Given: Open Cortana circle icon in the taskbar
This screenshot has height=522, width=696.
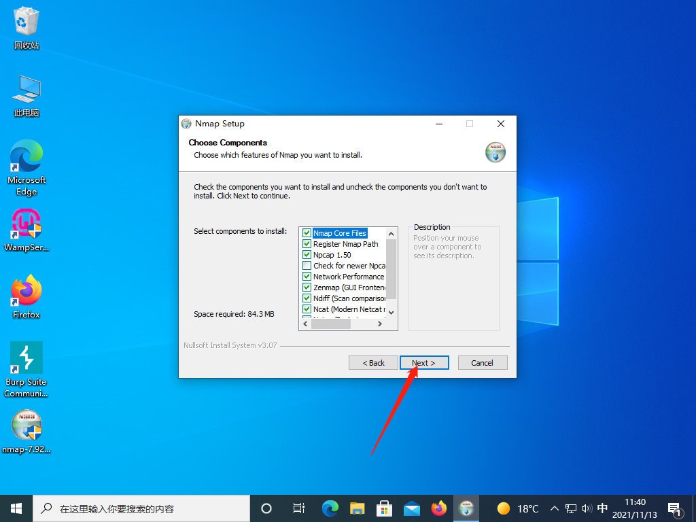Looking at the screenshot, I should coord(266,508).
